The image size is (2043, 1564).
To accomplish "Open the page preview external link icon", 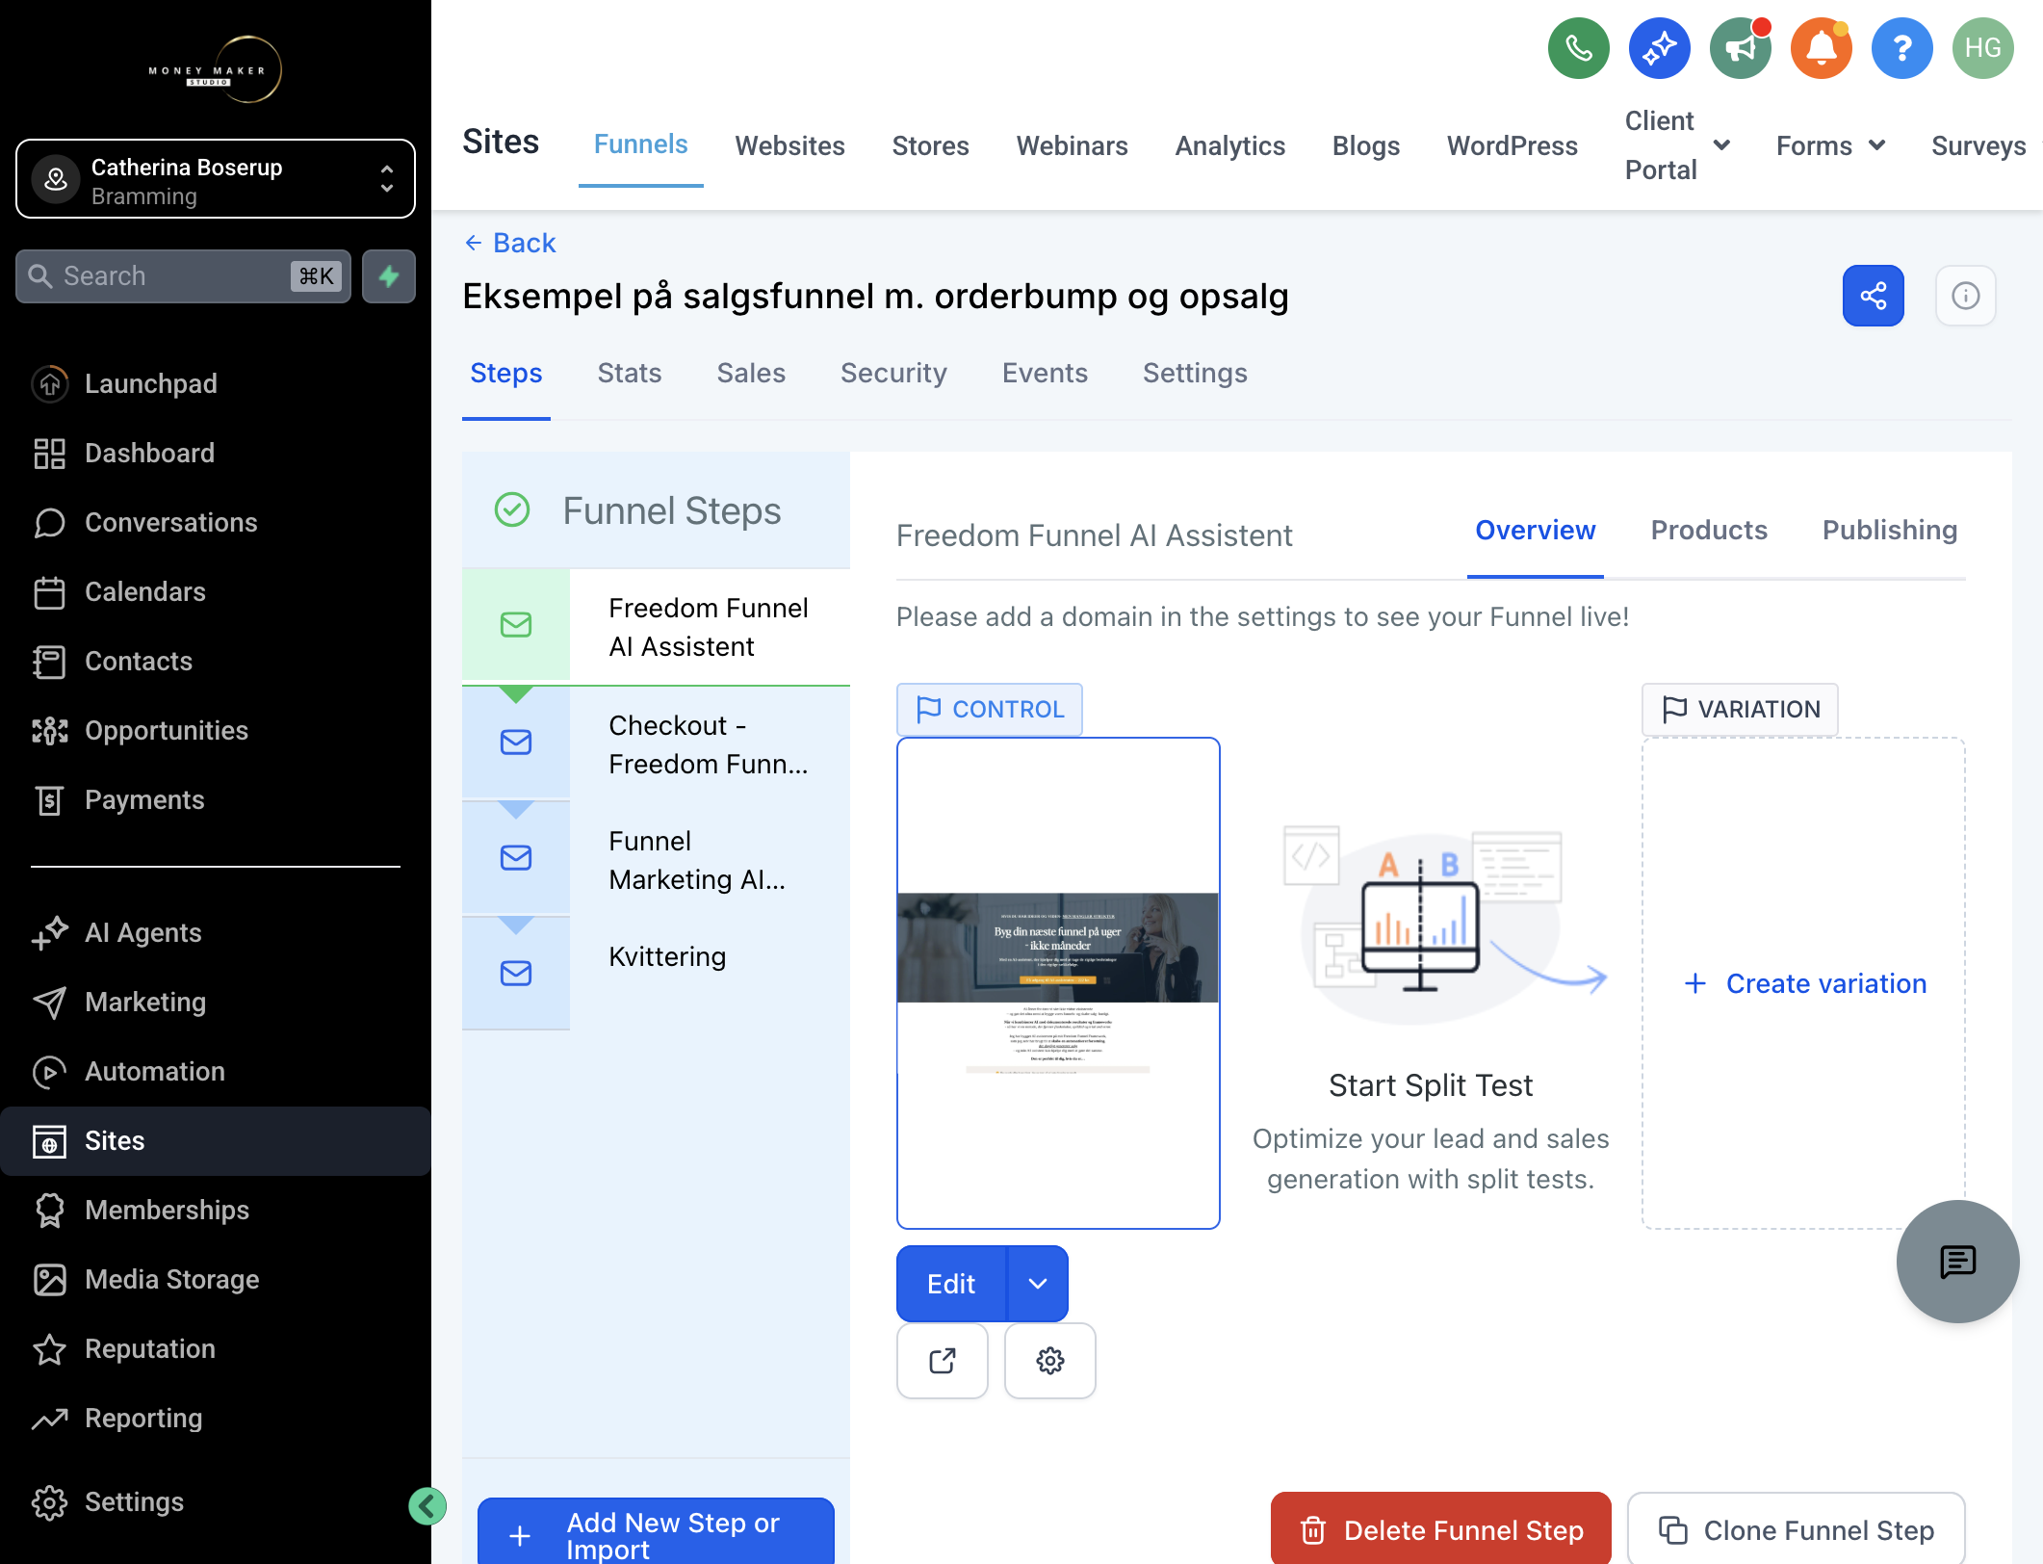I will pyautogui.click(x=942, y=1360).
